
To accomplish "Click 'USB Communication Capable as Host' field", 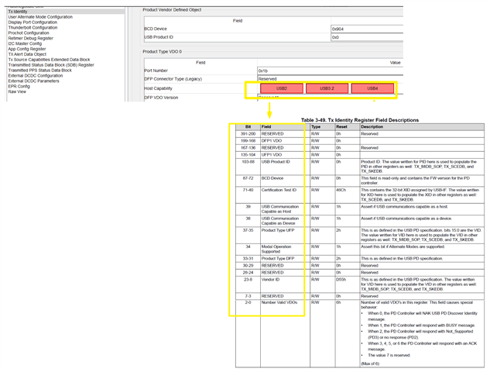I will coord(280,209).
